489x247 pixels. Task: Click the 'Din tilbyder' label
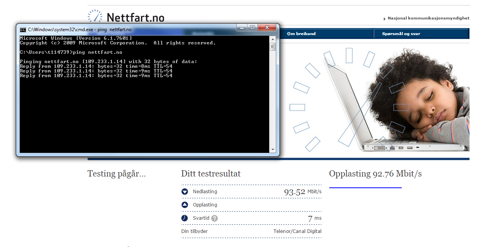point(194,231)
